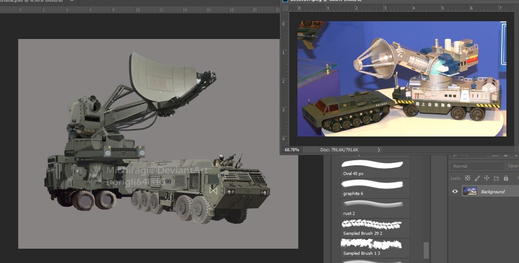Lock all properties with the padlock icon

(506, 178)
